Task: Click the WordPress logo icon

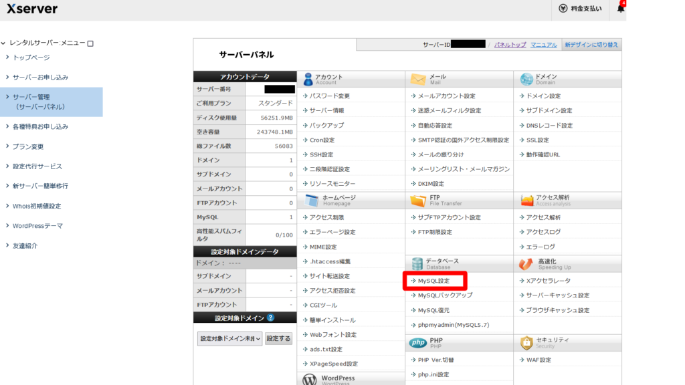Action: point(309,380)
